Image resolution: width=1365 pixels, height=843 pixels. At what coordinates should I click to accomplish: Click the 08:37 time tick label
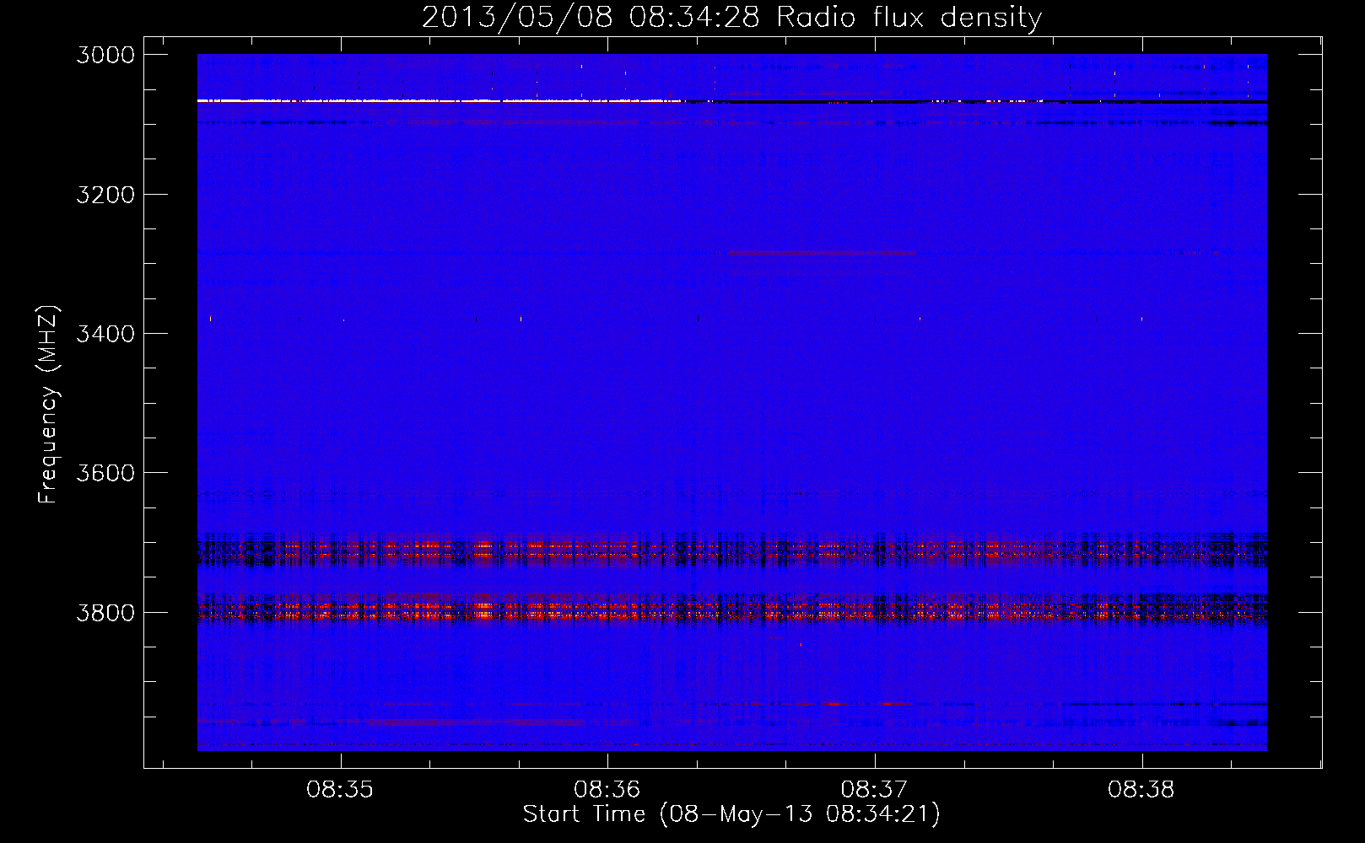click(x=875, y=790)
